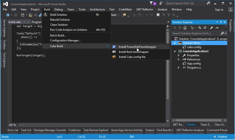Click Collapse All icon in Solution Explorer
Image resolution: width=235 pixels, height=140 pixels.
point(205,28)
